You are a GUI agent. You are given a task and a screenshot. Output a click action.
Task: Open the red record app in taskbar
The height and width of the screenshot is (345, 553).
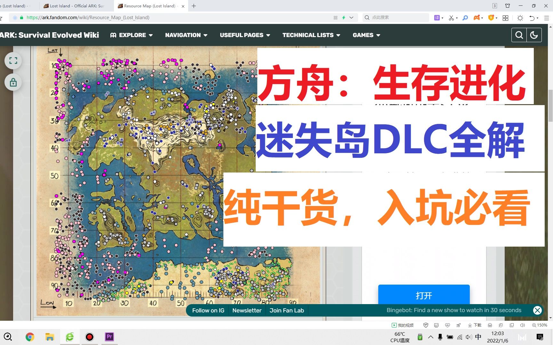(90, 337)
